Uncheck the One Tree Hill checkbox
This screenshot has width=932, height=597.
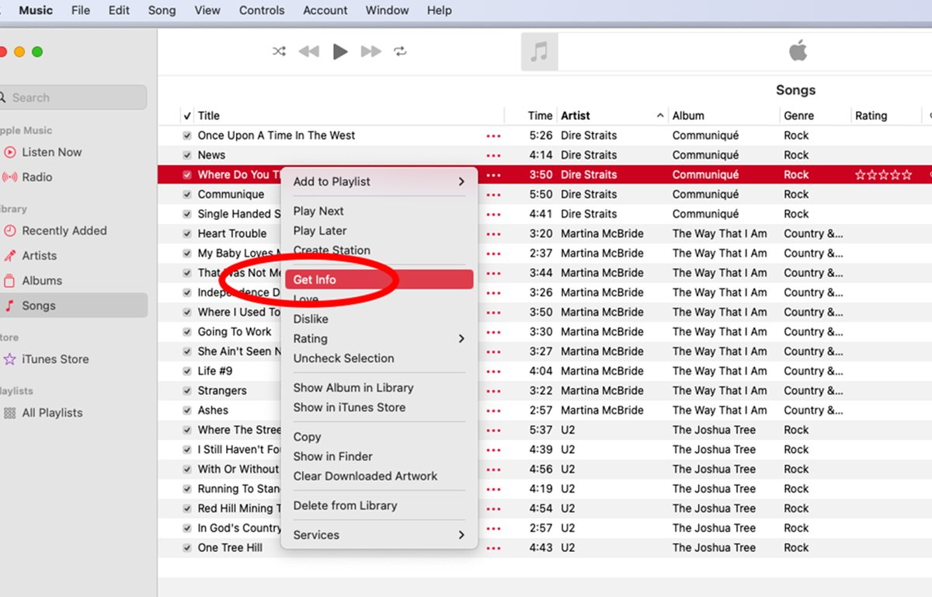pos(187,548)
